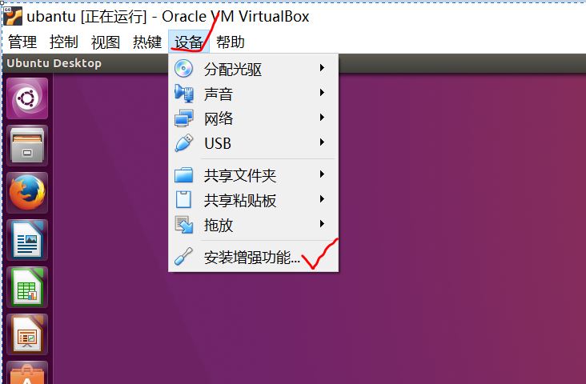Viewport: 586px width, 384px height.
Task: Click the microphone audio icon beside 声音
Action: [x=184, y=94]
